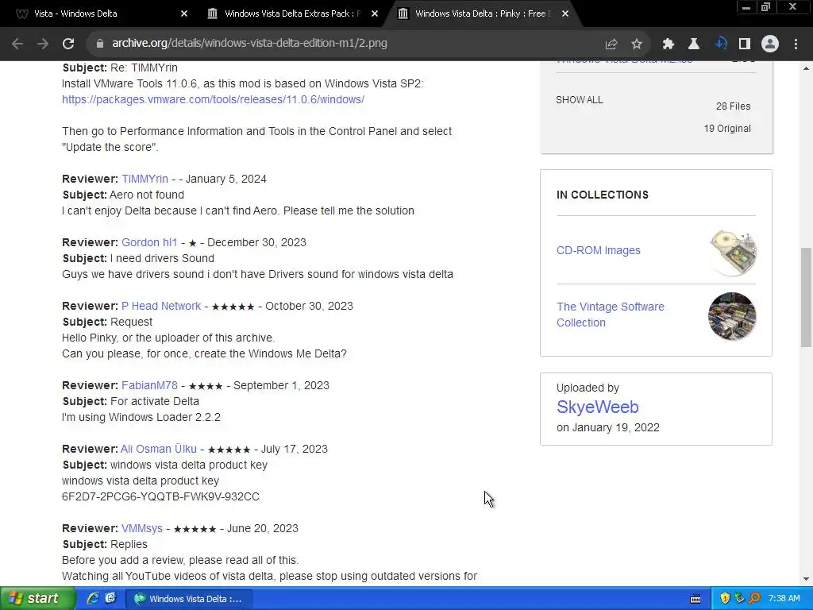The height and width of the screenshot is (610, 813).
Task: Click the "Aero not found" subject text
Action: (147, 195)
